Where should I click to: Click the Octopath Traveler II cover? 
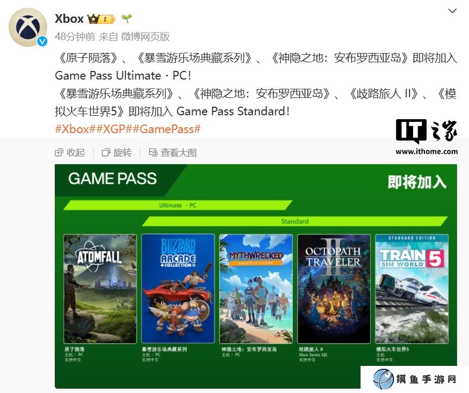(334, 289)
